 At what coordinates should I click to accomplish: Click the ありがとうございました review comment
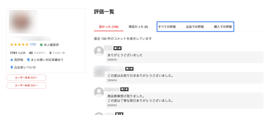click(x=125, y=55)
